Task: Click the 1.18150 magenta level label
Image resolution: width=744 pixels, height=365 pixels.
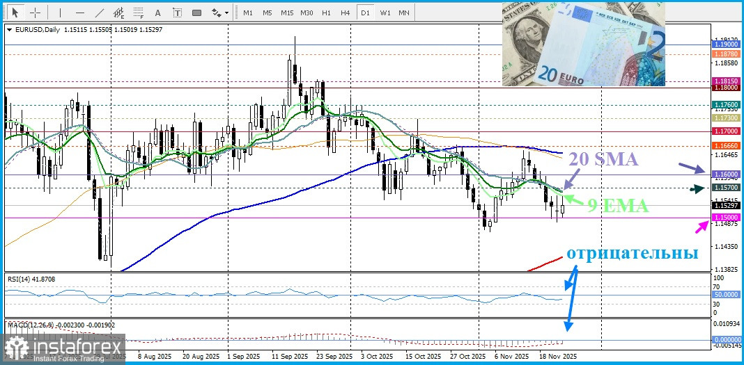Action: click(x=725, y=81)
